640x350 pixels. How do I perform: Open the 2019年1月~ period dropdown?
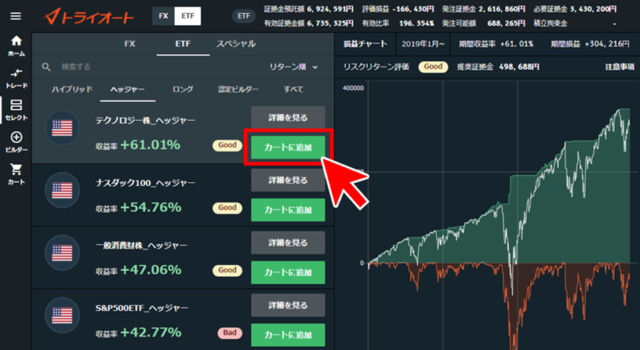(x=423, y=44)
